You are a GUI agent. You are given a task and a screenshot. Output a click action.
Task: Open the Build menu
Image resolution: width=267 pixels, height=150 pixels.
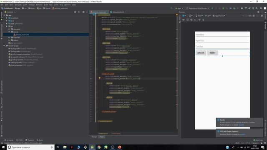tap(46, 5)
